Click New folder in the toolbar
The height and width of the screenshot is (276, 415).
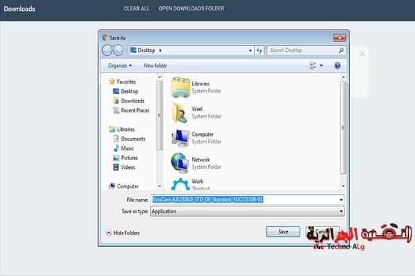point(156,66)
